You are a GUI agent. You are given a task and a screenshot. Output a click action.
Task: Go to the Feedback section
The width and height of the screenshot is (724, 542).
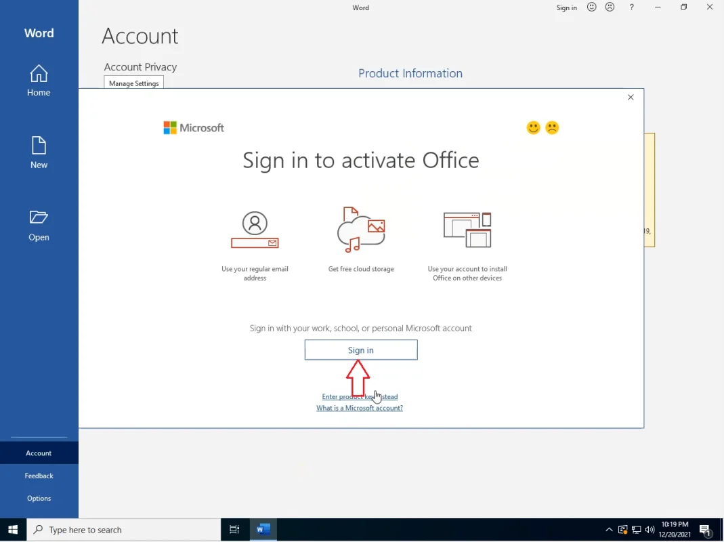coord(39,476)
